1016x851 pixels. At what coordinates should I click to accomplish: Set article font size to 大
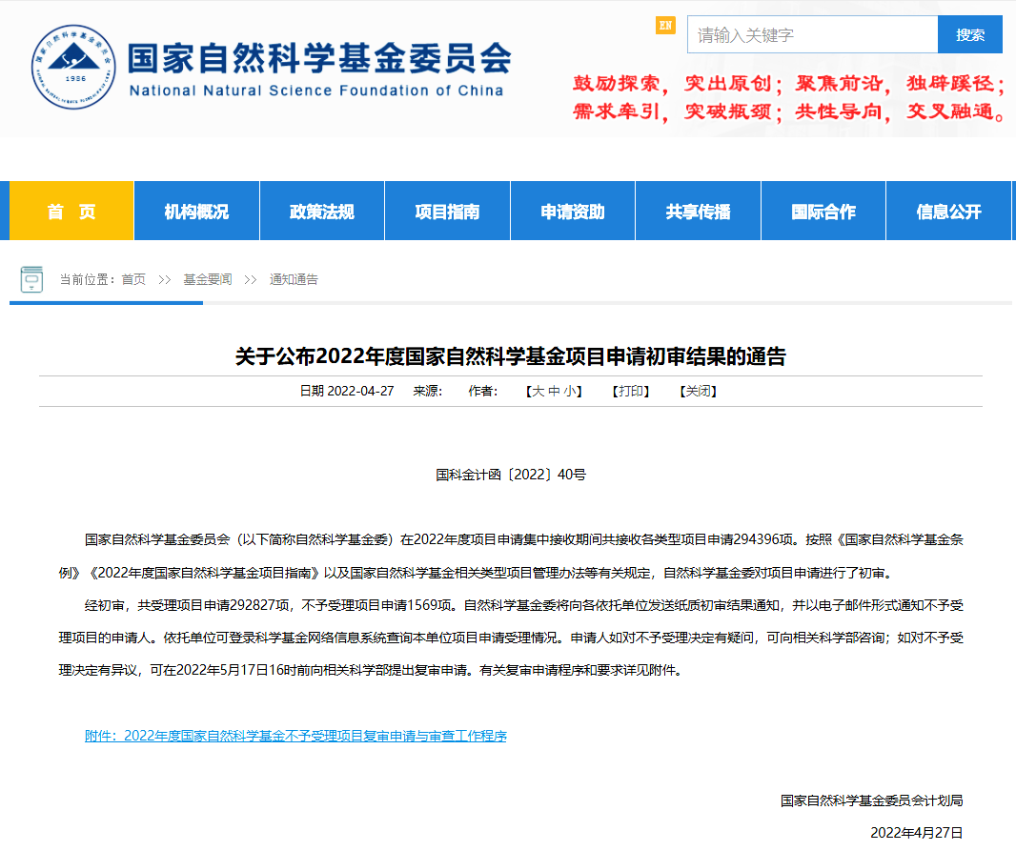tap(538, 391)
